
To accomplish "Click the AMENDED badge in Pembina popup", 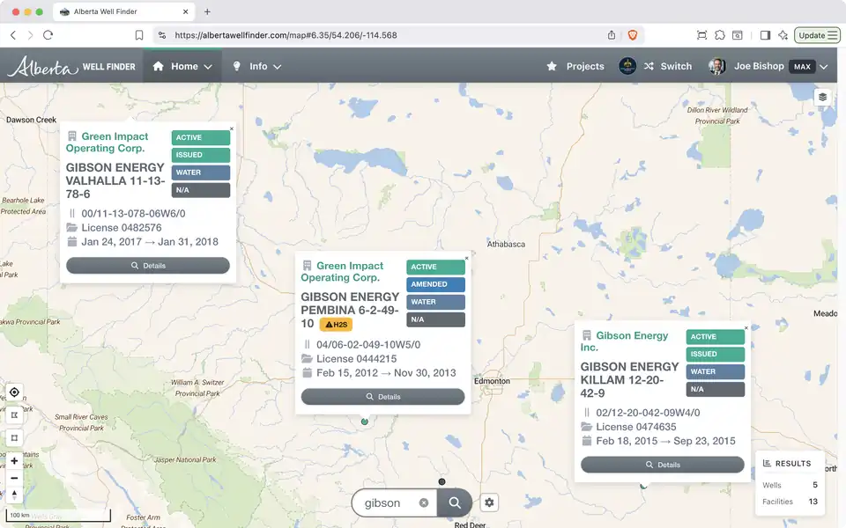I will (x=435, y=284).
